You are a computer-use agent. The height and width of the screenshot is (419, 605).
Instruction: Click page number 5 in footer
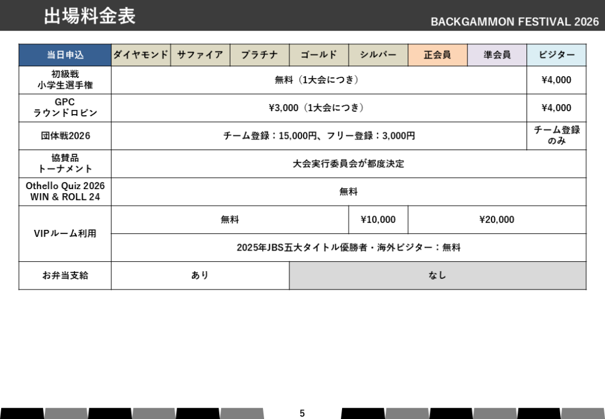[302, 413]
